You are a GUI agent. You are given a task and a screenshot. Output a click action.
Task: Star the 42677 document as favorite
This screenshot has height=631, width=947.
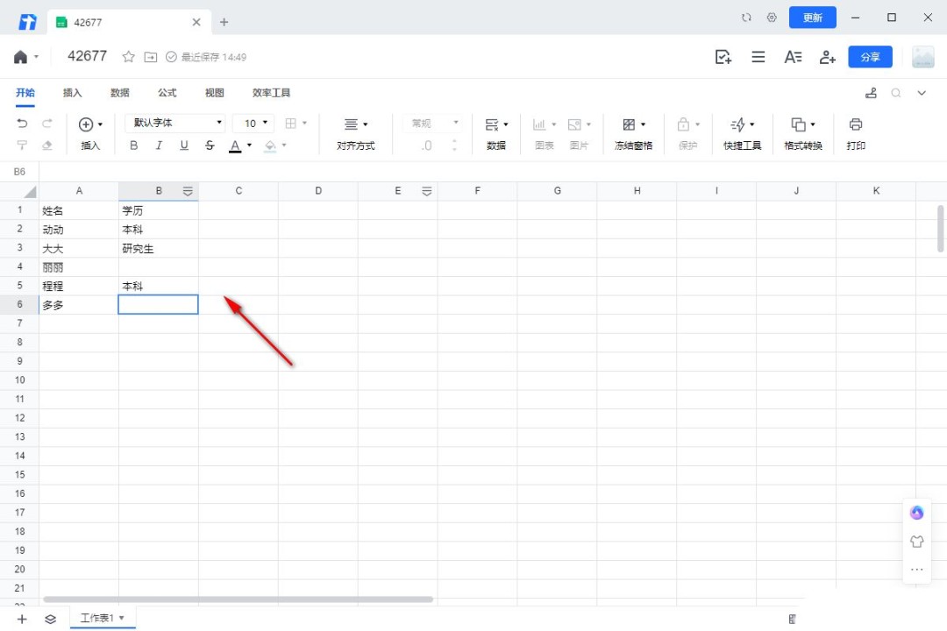[129, 57]
